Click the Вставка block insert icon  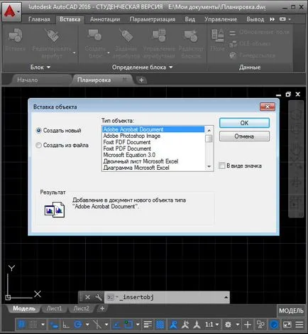[x=15, y=36]
